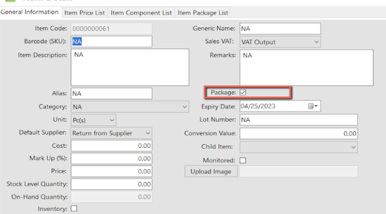This screenshot has height=214, width=386.
Task: Expand the Sales VAT dropdown
Action: (x=280, y=42)
